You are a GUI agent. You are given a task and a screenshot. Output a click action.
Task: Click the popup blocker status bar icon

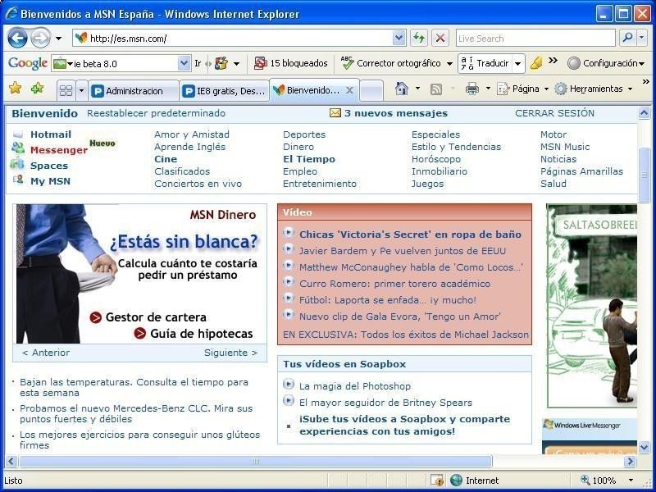click(437, 480)
